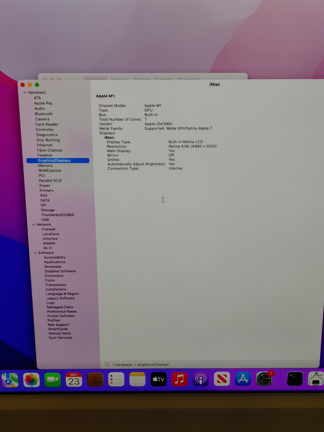Open Storage in the sidebar
Image resolution: width=324 pixels, height=432 pixels.
(x=48, y=210)
